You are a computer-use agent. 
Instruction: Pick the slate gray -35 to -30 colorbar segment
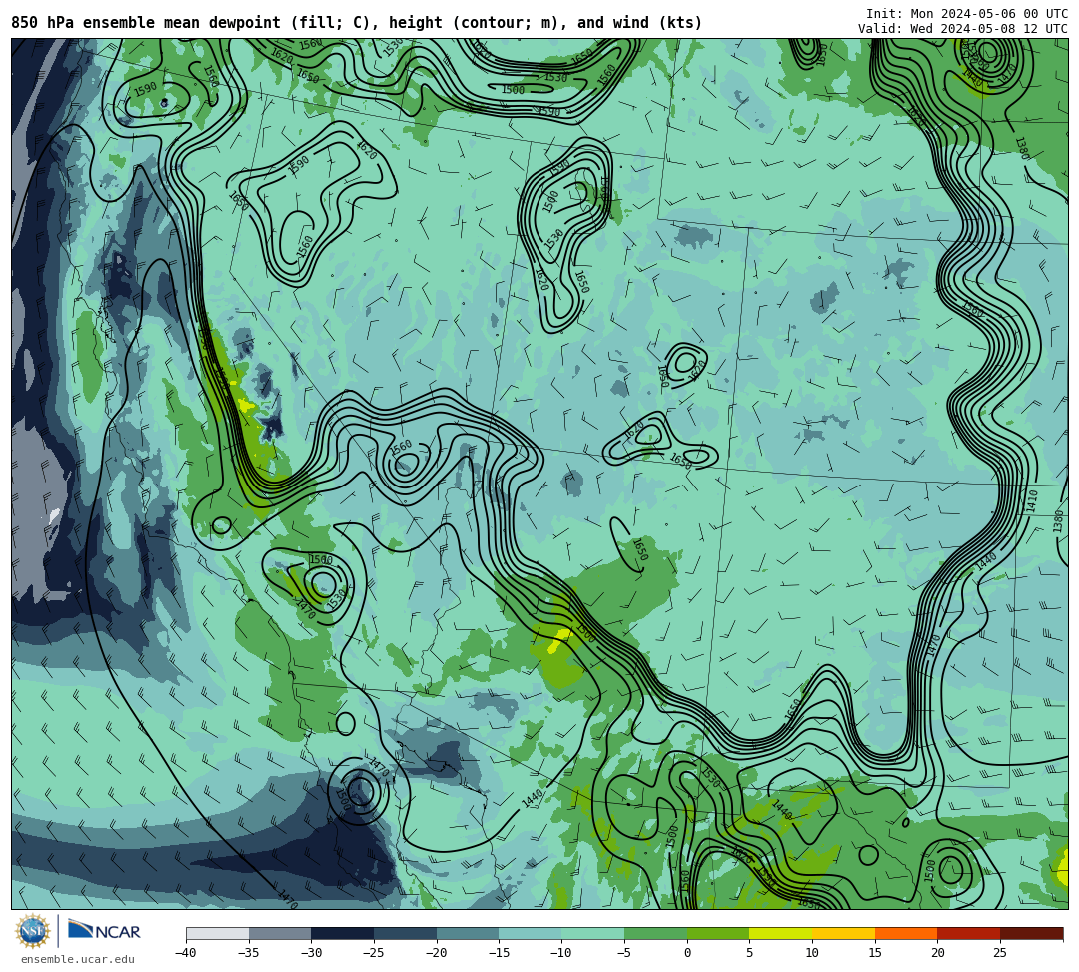[x=280, y=933]
